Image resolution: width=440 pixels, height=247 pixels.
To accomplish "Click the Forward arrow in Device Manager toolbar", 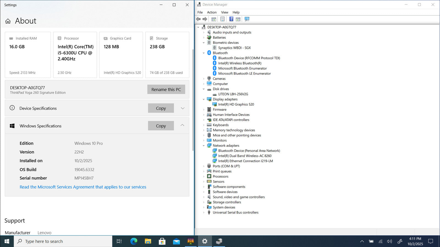I will tap(205, 19).
